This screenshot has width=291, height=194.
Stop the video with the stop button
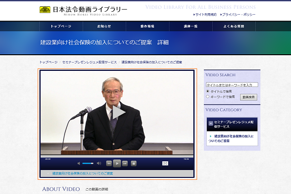pyautogui.click(x=134, y=163)
